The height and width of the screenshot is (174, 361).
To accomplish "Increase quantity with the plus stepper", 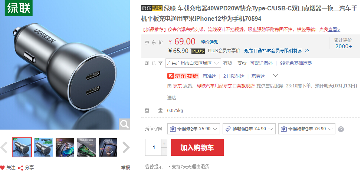I will [x=164, y=144].
